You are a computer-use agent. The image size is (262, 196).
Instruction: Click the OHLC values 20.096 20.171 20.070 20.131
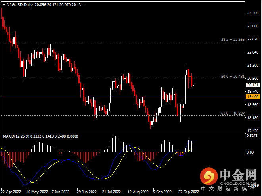[x=59, y=5]
